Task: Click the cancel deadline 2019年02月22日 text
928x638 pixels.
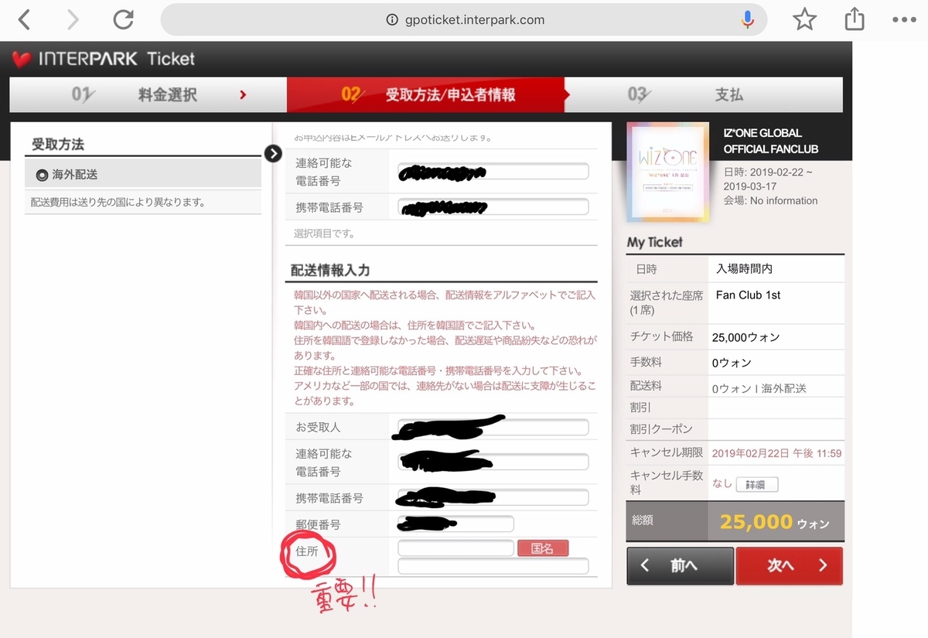Action: pyautogui.click(x=776, y=453)
